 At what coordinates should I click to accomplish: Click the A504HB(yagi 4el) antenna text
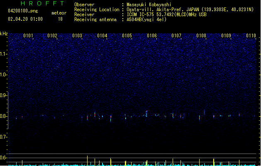[x=146, y=20]
